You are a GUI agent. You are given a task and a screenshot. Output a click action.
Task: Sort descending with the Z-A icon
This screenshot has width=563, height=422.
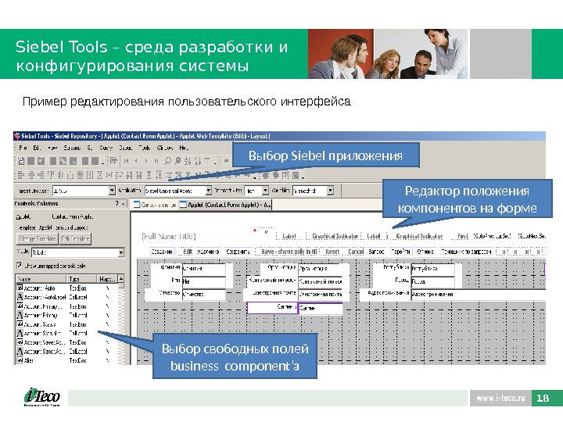click(198, 161)
